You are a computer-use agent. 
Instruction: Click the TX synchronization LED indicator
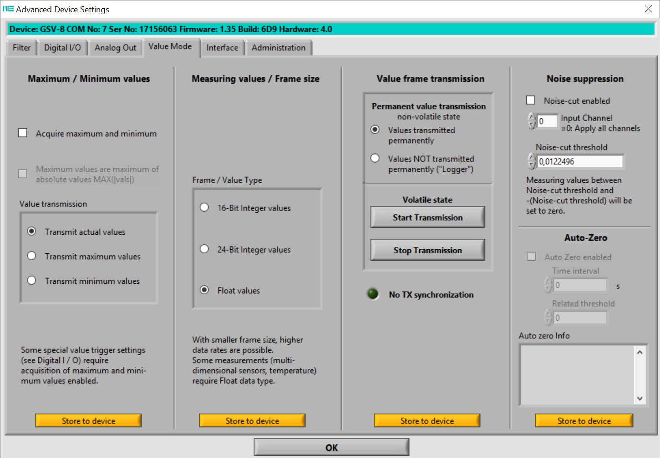click(x=373, y=294)
